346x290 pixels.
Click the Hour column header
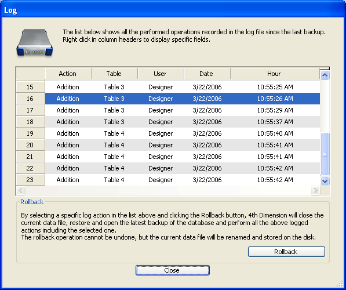(x=275, y=74)
